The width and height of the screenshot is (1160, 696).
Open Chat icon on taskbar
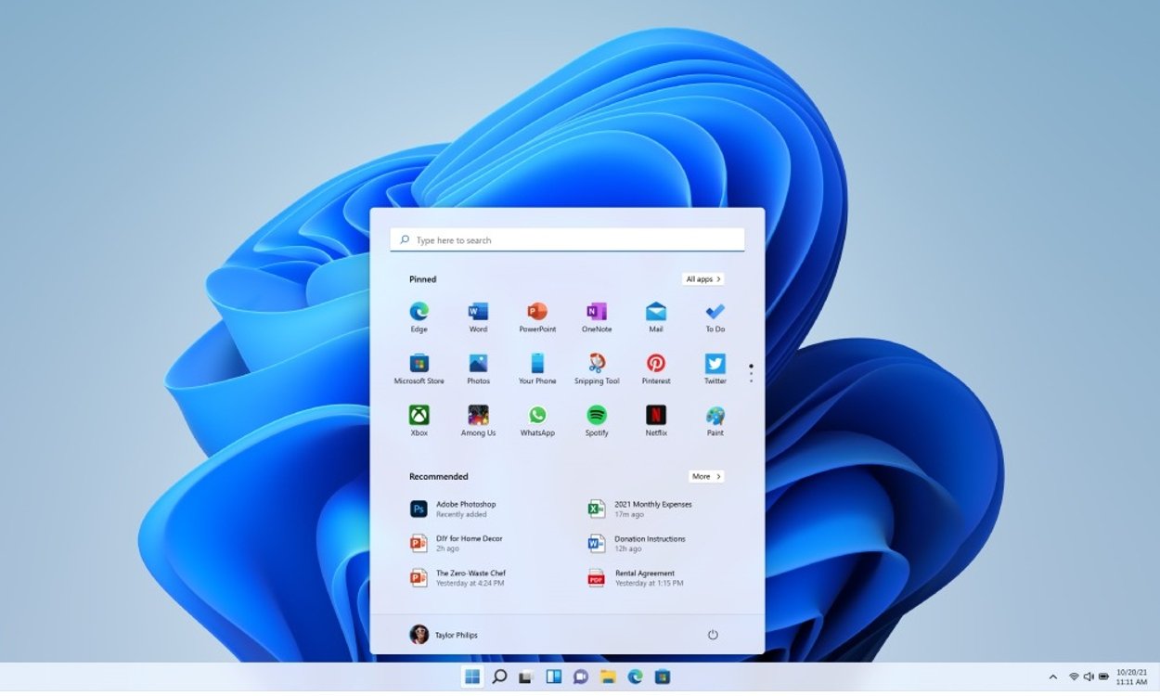click(581, 677)
